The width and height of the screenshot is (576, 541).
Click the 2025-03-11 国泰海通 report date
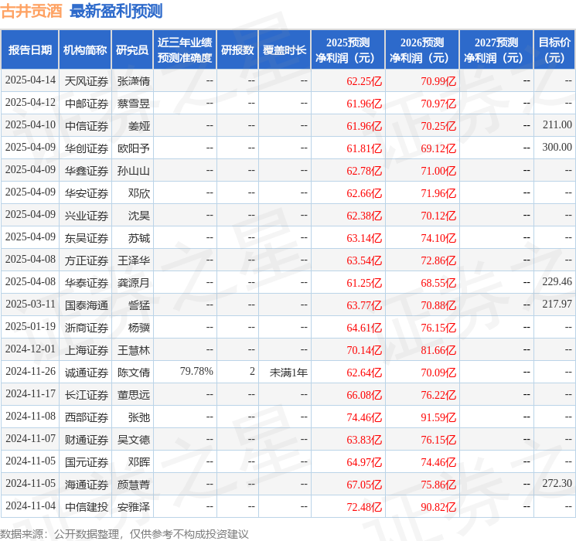[x=30, y=304]
